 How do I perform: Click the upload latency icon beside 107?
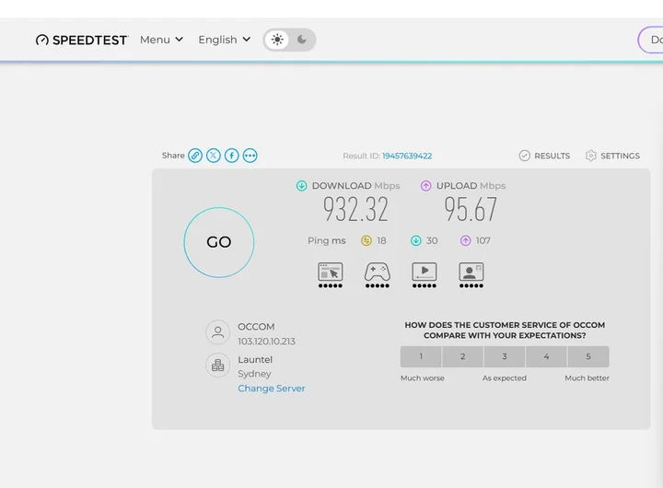tap(466, 240)
